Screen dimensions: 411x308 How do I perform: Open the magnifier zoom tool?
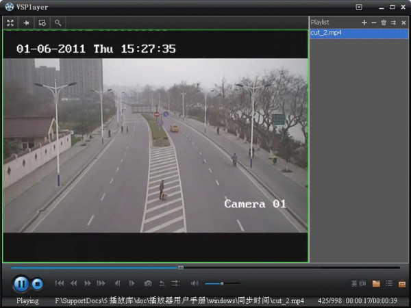tap(58, 23)
